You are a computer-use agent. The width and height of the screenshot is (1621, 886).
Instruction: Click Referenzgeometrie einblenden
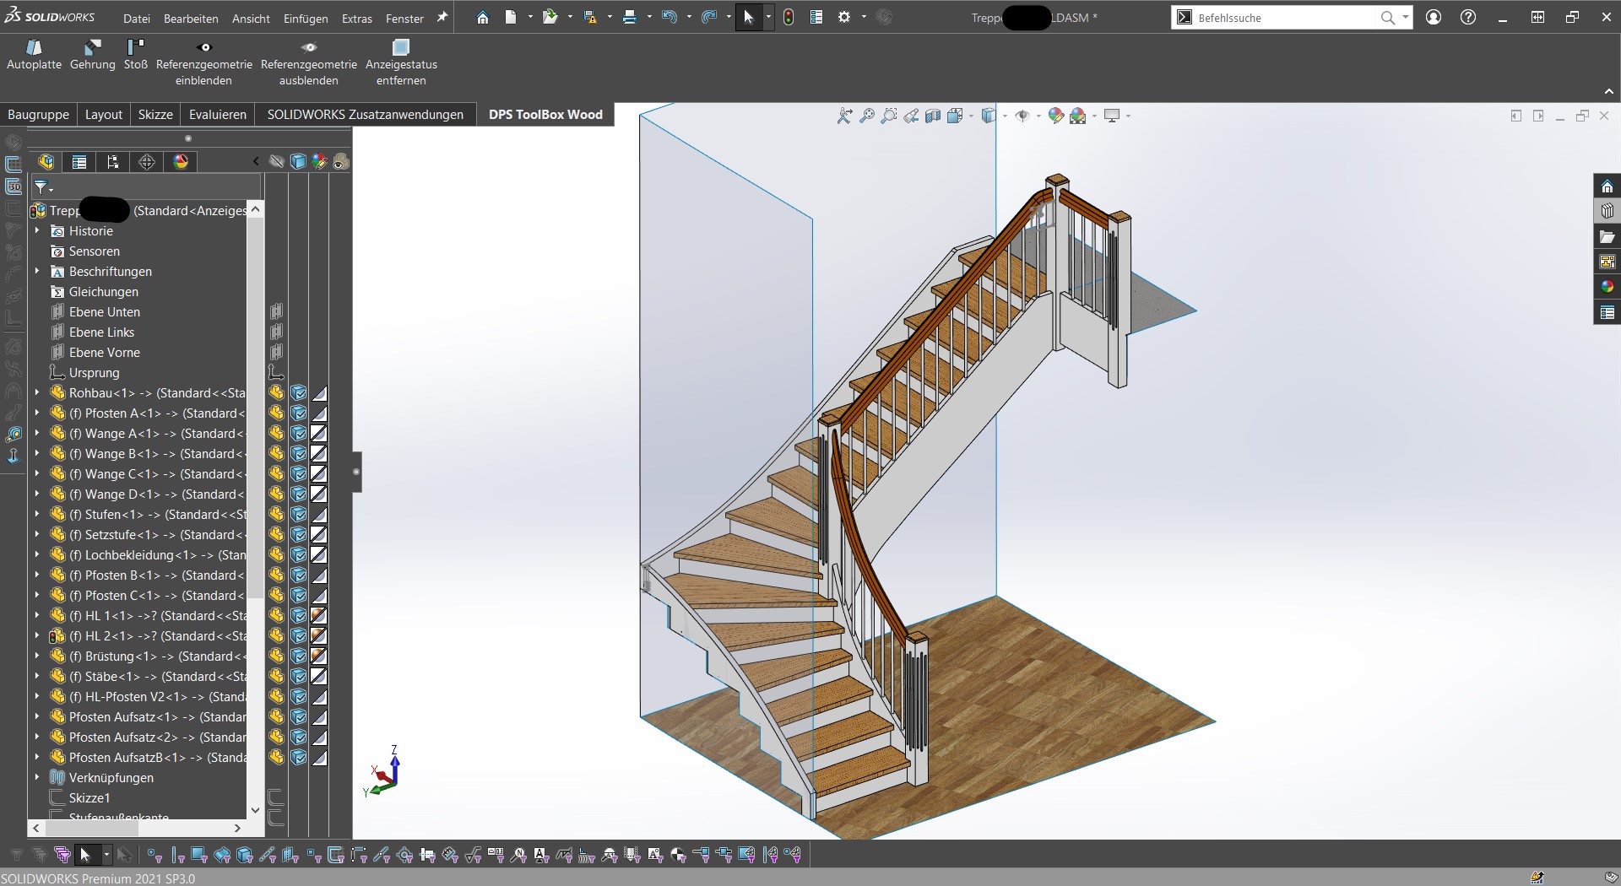204,63
